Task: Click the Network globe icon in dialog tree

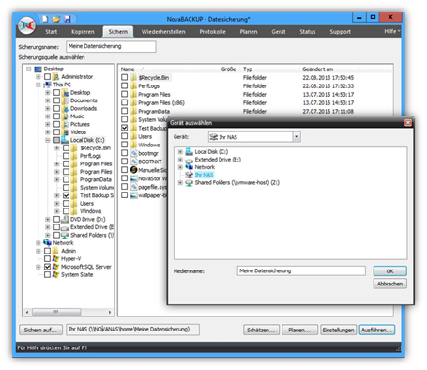Action: pyautogui.click(x=189, y=167)
